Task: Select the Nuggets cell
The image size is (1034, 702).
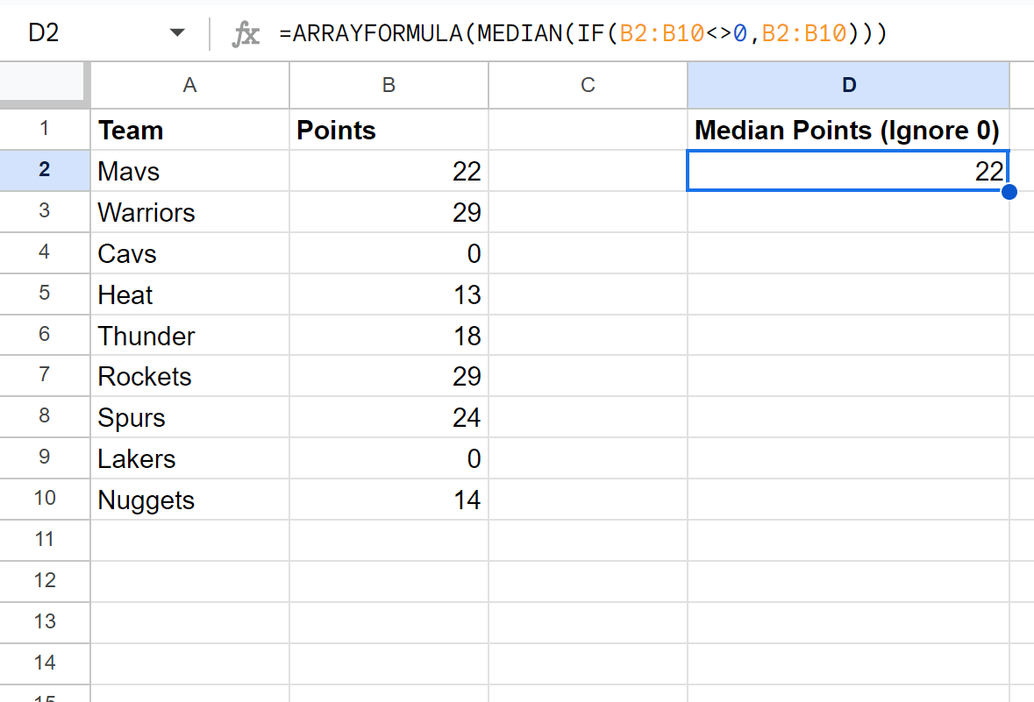Action: pyautogui.click(x=190, y=499)
